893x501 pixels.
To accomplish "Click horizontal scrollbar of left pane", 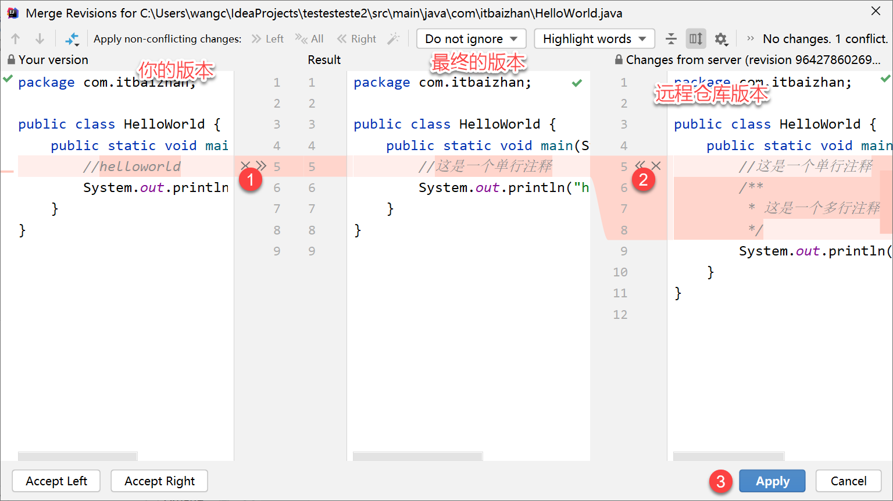I will pyautogui.click(x=78, y=456).
